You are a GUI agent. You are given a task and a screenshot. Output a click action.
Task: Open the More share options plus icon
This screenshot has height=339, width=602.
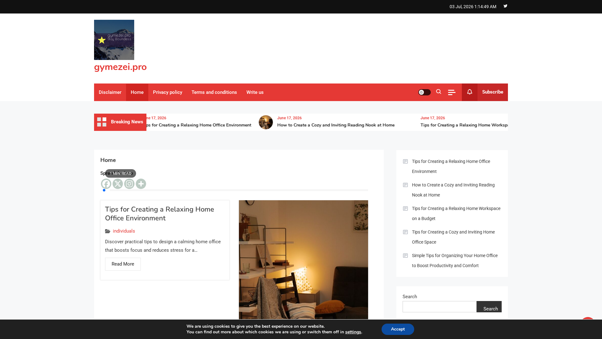tap(141, 184)
